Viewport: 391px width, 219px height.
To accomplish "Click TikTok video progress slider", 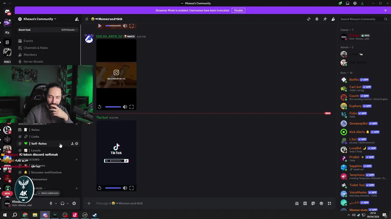I will point(113,188).
